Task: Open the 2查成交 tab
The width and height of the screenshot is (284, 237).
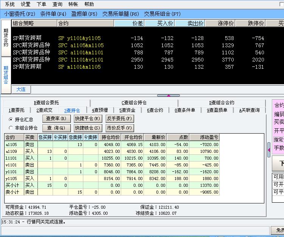Action: 44,110
